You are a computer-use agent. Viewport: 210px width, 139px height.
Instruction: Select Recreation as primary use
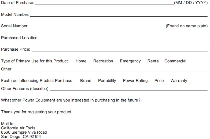point(103,61)
